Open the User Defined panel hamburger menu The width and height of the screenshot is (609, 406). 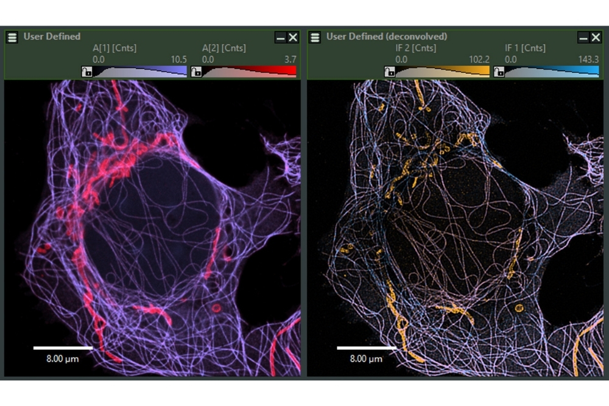coord(12,37)
